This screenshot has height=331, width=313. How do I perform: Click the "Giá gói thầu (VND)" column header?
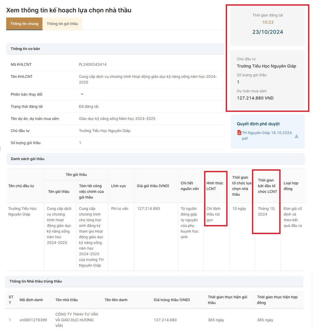coord(153,186)
